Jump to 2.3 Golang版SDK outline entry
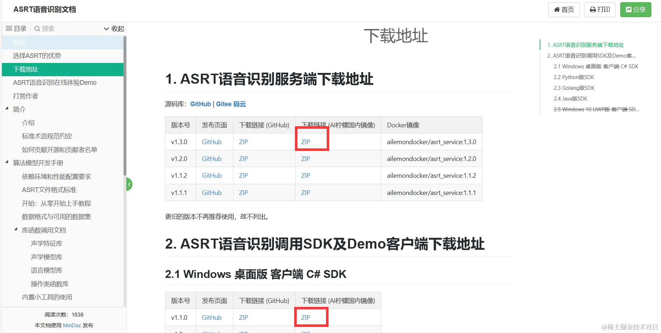This screenshot has width=661, height=333. [574, 88]
